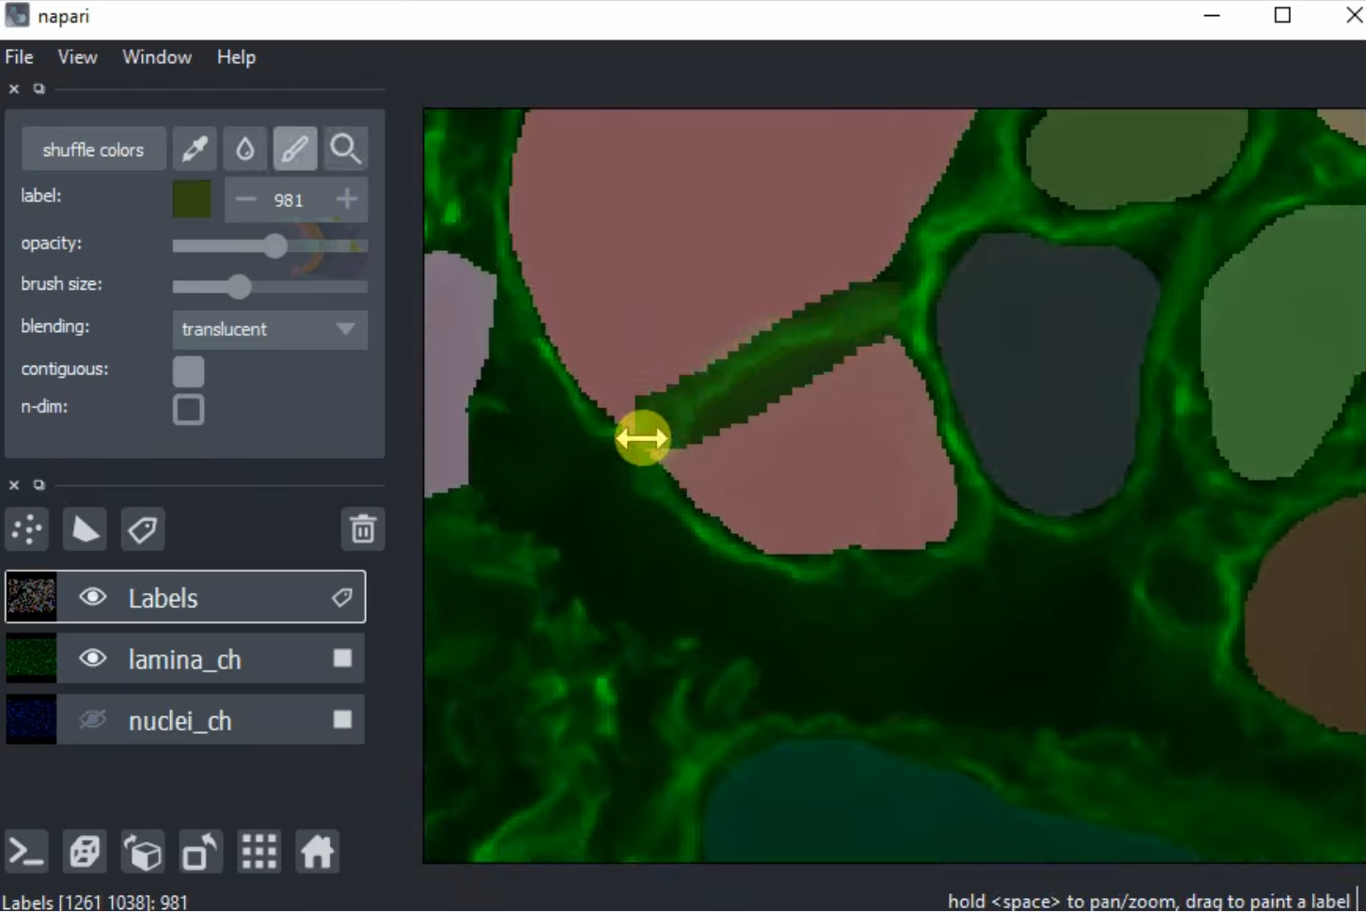Toggle the contiguous checkbox

click(188, 370)
